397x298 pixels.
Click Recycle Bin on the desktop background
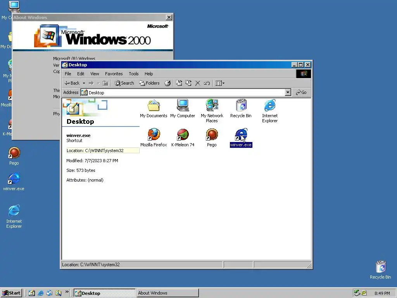point(380,270)
